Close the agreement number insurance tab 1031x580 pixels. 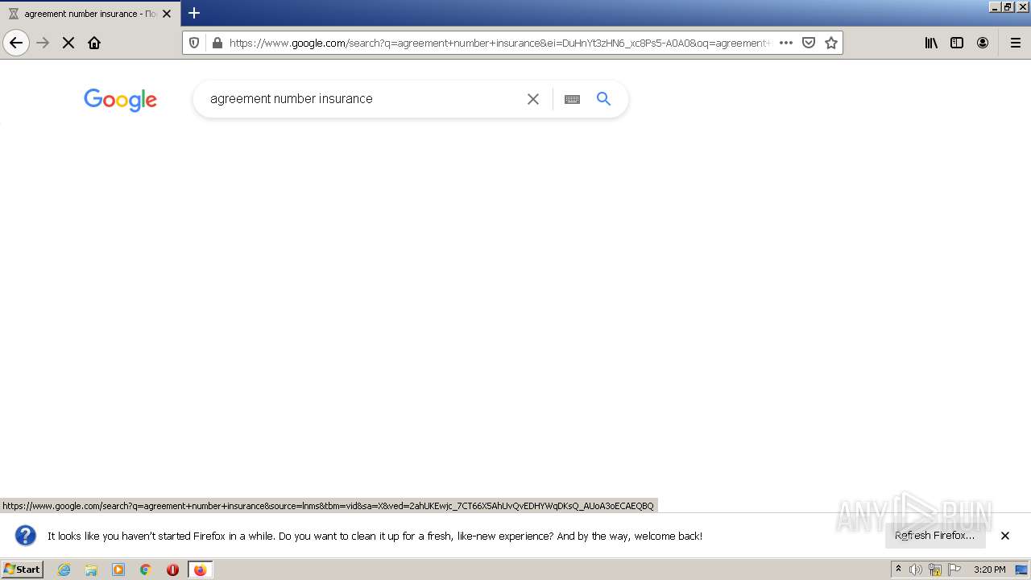coord(167,14)
